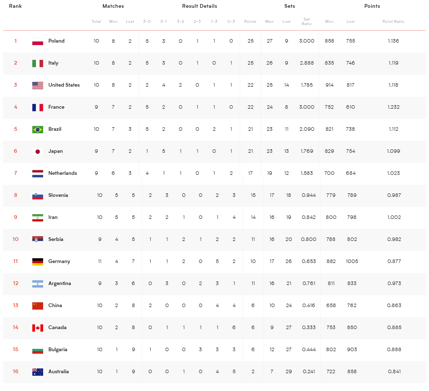Click the Matches group header

pos(113,6)
